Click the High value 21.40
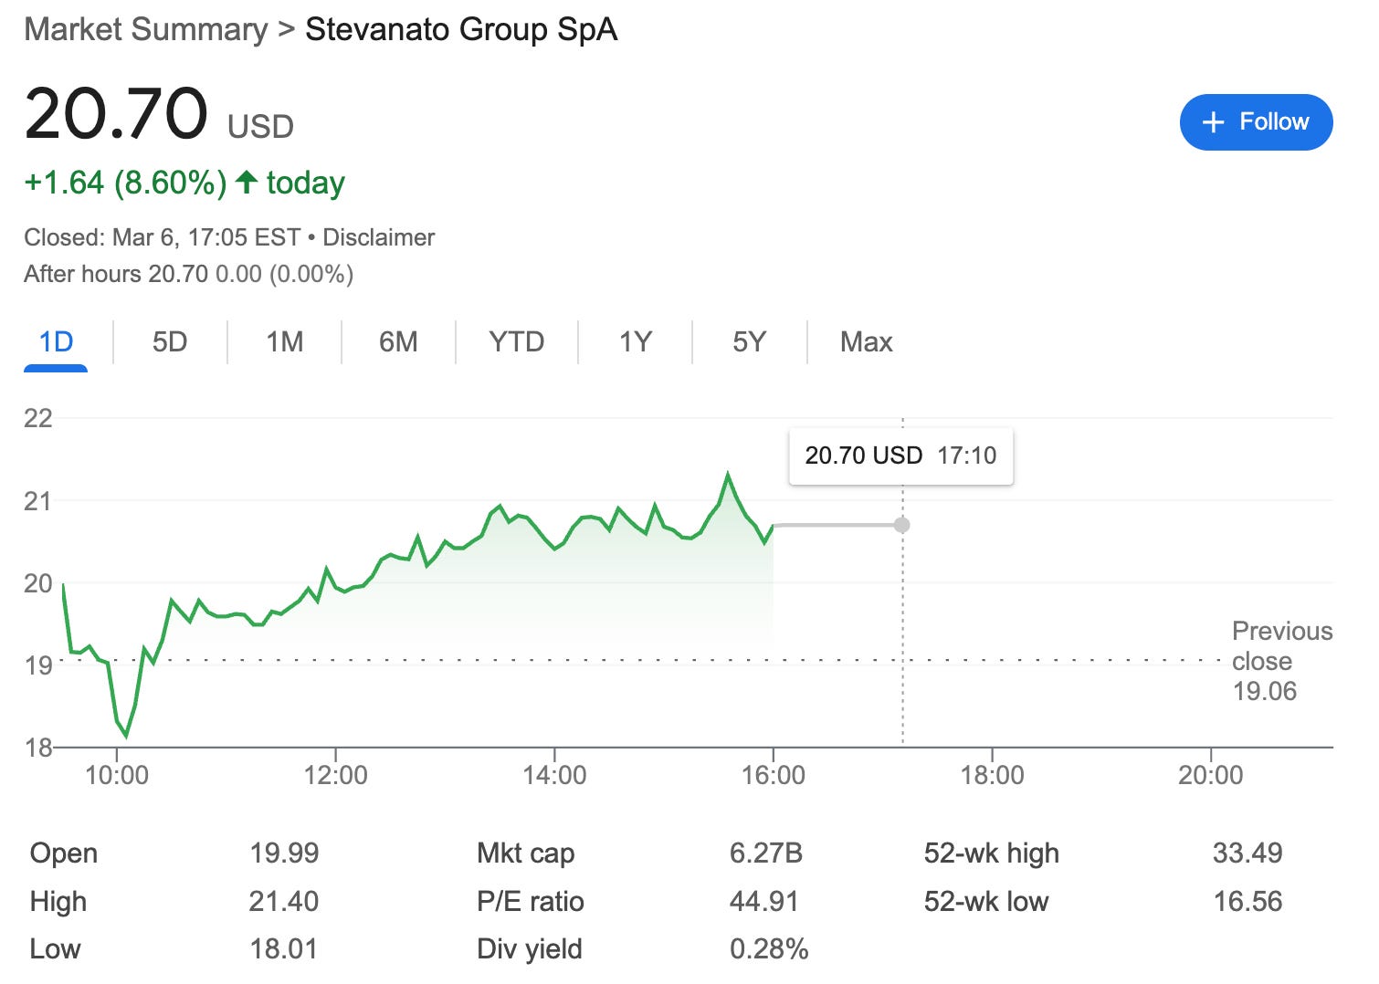Screen dimensions: 1379x984 point(284,901)
